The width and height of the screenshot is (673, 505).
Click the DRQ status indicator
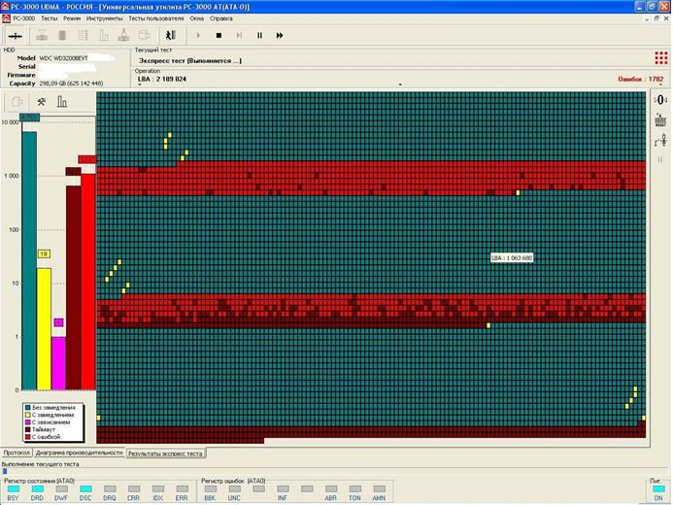110,489
